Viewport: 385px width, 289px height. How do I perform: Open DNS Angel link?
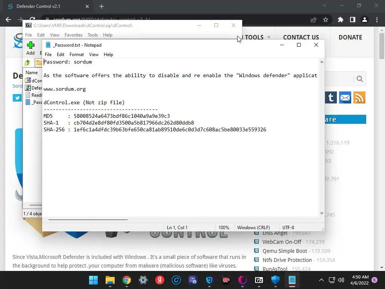(275, 233)
